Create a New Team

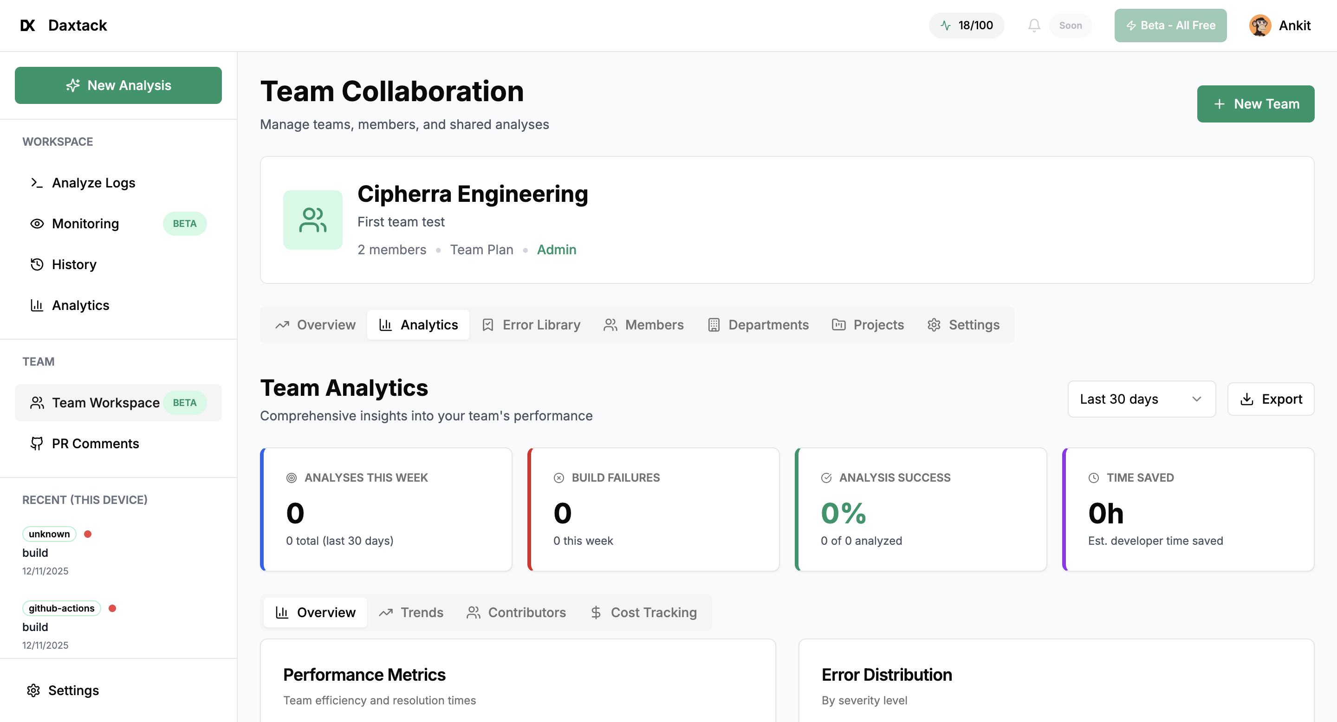click(x=1255, y=103)
